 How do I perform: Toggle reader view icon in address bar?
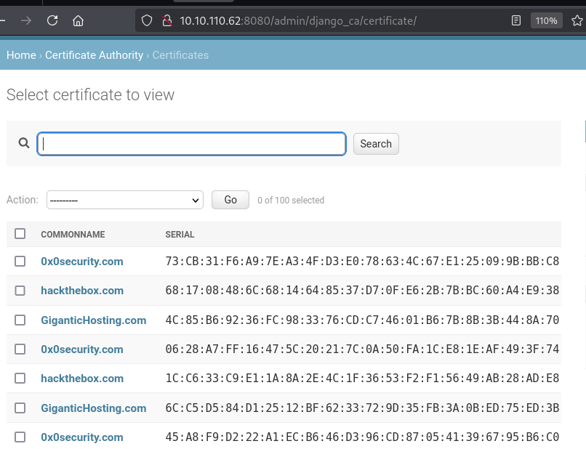click(516, 20)
